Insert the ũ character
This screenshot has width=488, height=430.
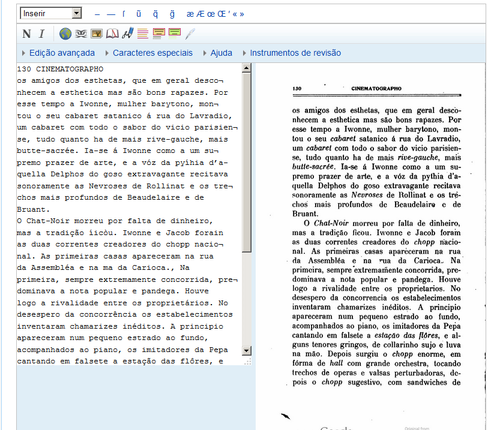pyautogui.click(x=139, y=14)
